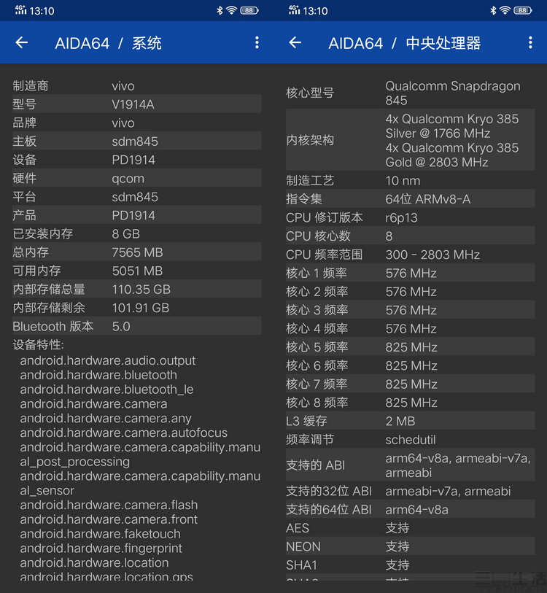Select the 指令集 64位 ARMv8-A row

[x=411, y=199]
